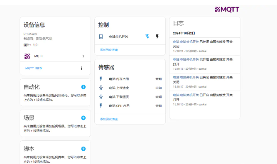The height and width of the screenshot is (164, 277).
Task: Open 电脑 上传速度 sensor row
Action: (130, 88)
